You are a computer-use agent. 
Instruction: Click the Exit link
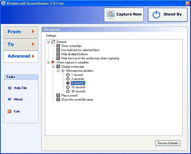[x=17, y=111]
